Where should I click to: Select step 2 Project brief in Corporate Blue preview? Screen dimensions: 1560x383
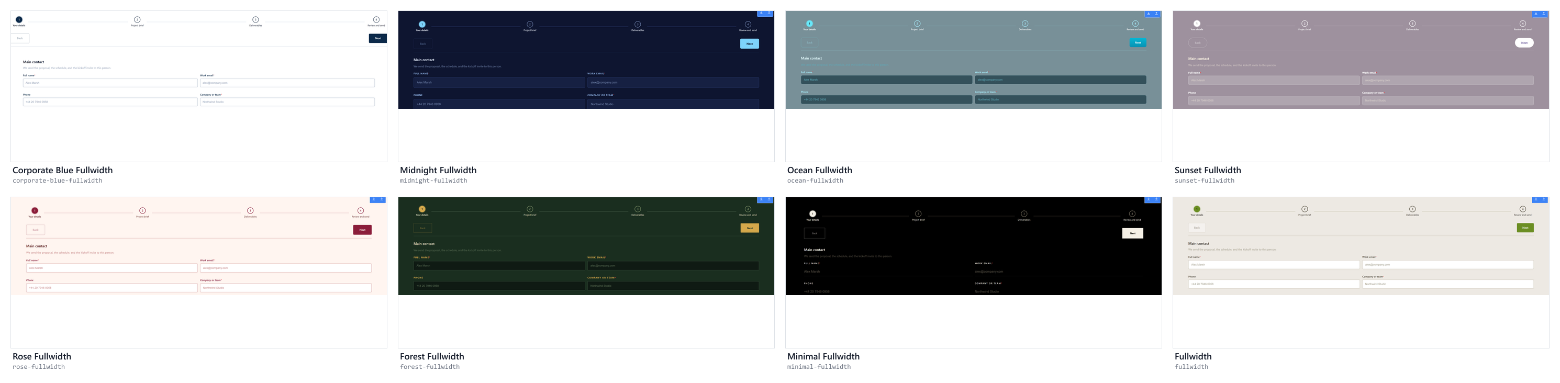pyautogui.click(x=138, y=22)
